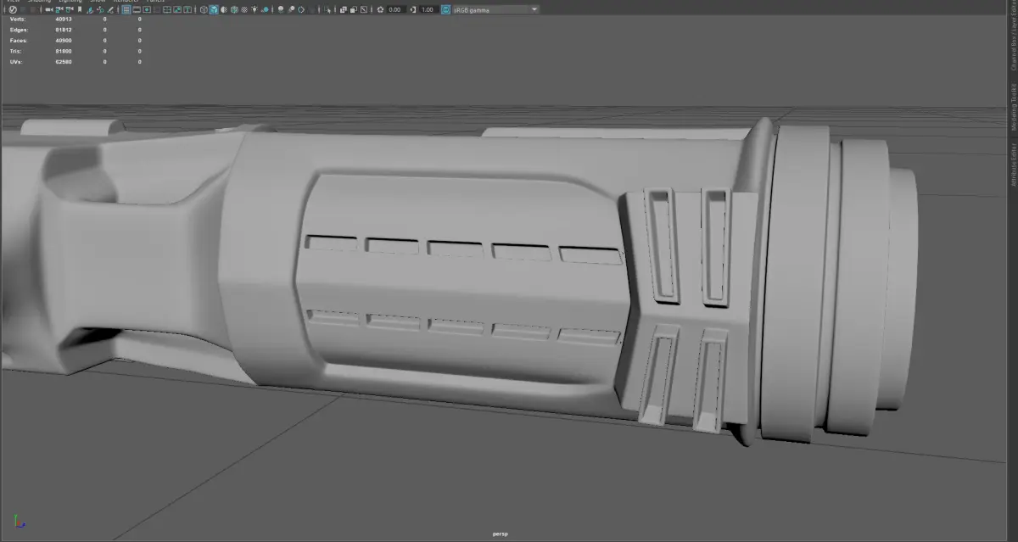
Task: Click the Faces label in heads-up display
Action: (19, 40)
